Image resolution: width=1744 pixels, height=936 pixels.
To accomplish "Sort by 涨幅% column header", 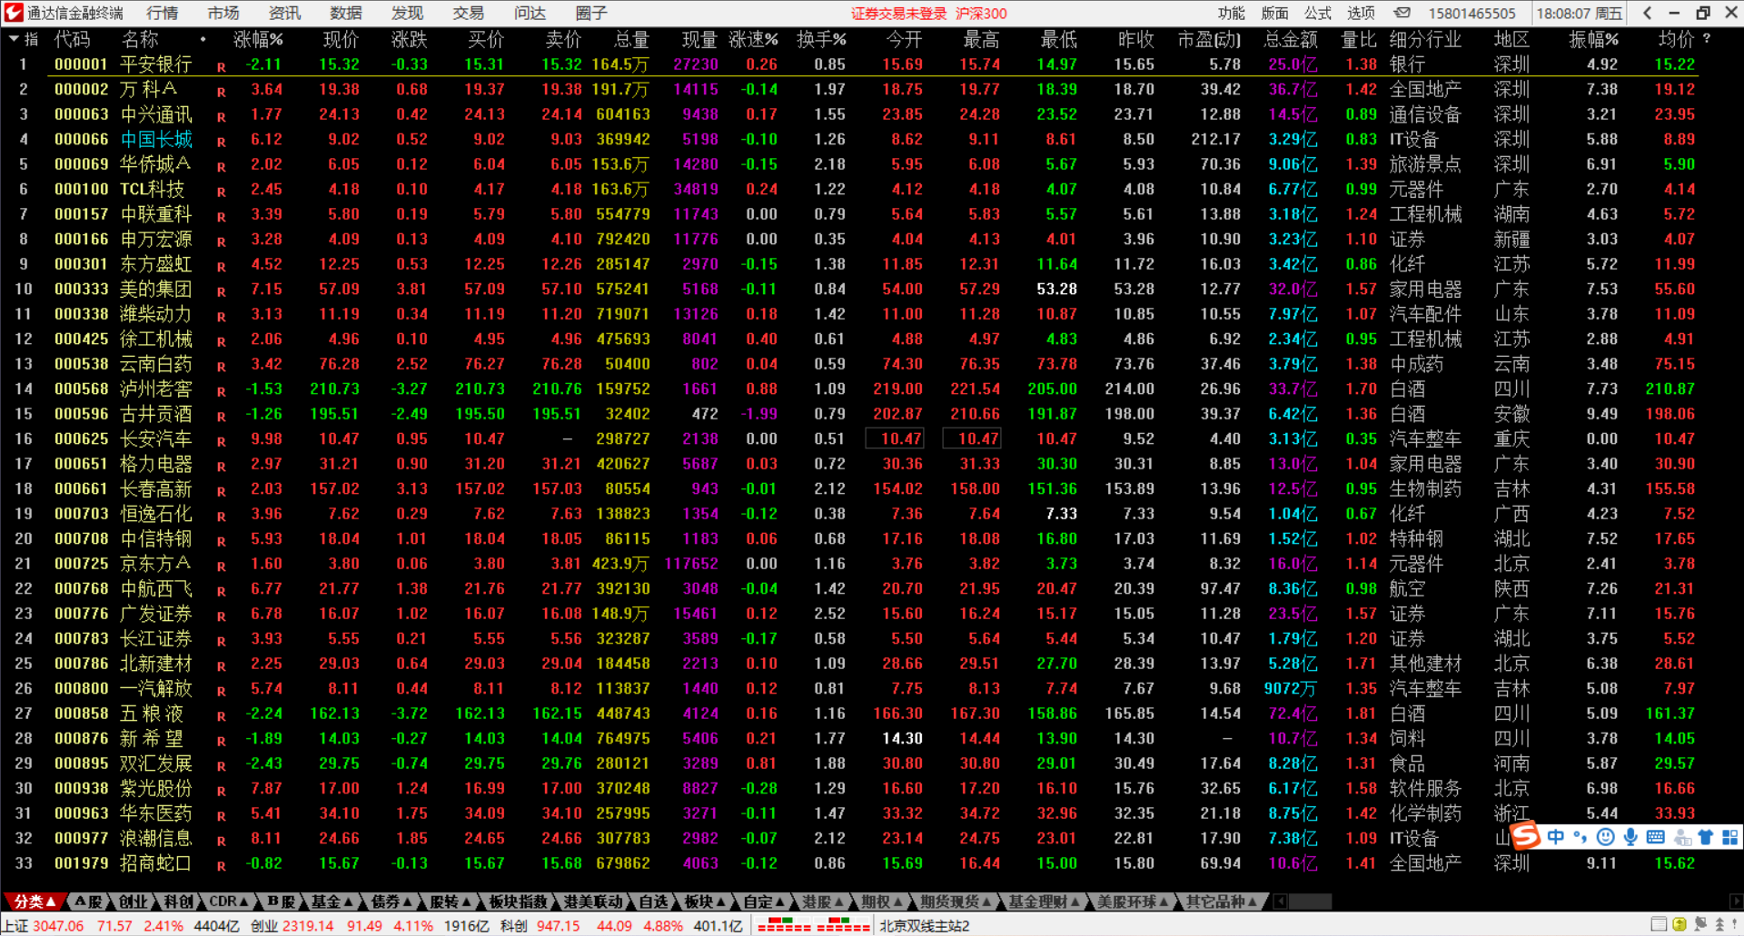I will 258,39.
